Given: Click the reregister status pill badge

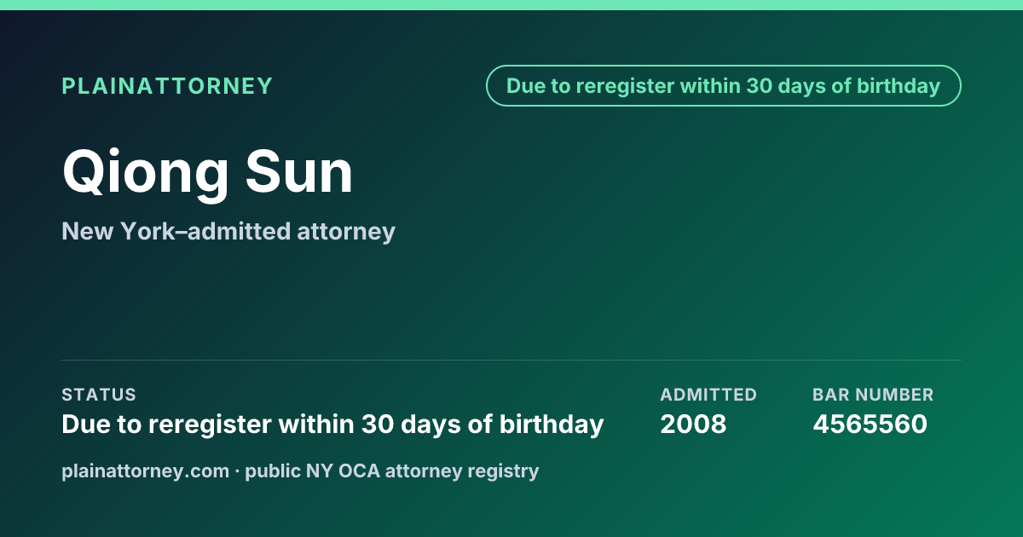Looking at the screenshot, I should tap(724, 86).
